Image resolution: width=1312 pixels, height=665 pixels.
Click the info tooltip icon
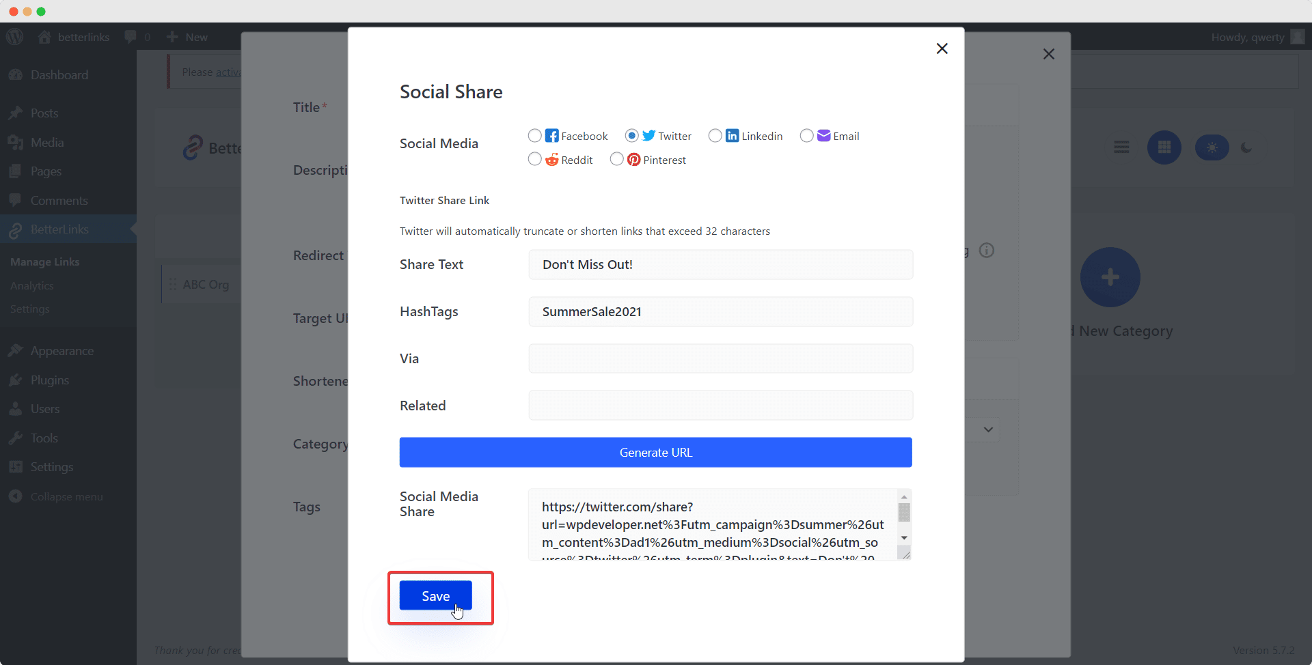pos(987,251)
